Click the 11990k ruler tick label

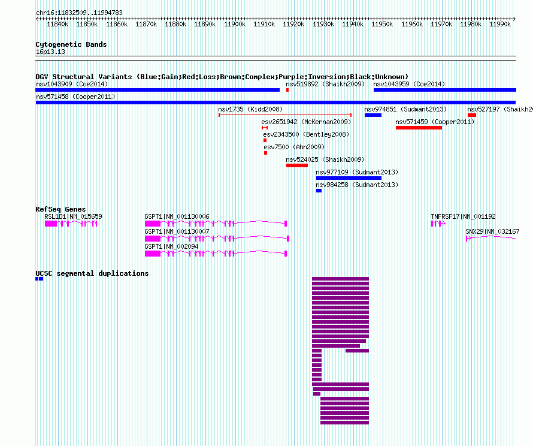coord(500,24)
